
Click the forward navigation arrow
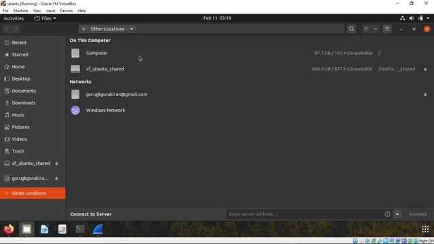coord(16,29)
